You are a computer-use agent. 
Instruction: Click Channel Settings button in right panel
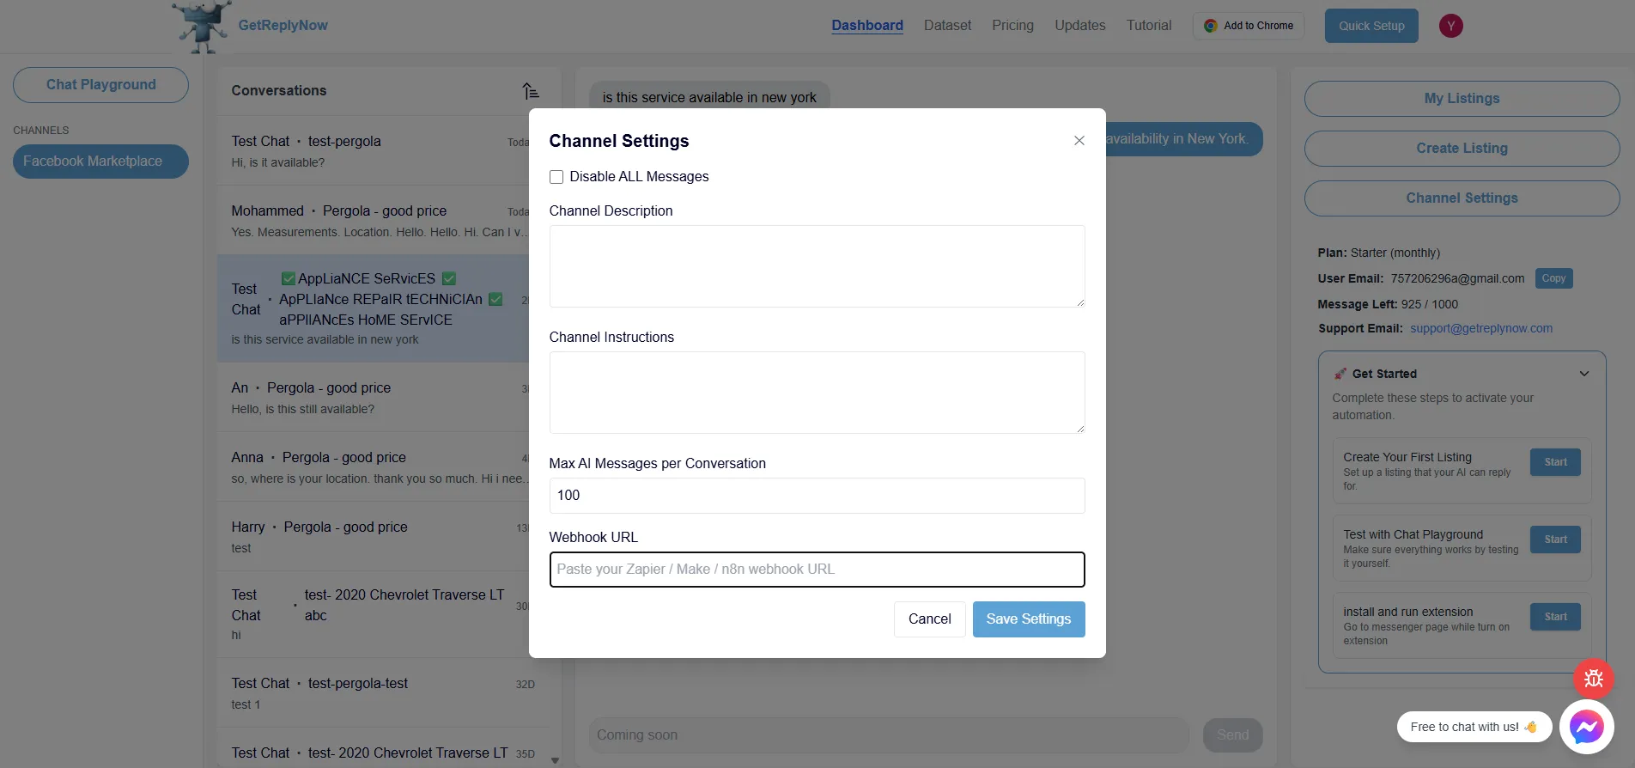tap(1462, 198)
